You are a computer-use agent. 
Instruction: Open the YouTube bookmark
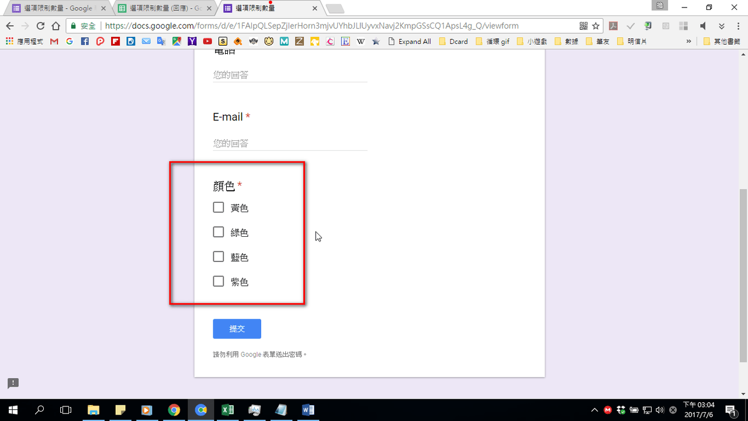pos(207,42)
